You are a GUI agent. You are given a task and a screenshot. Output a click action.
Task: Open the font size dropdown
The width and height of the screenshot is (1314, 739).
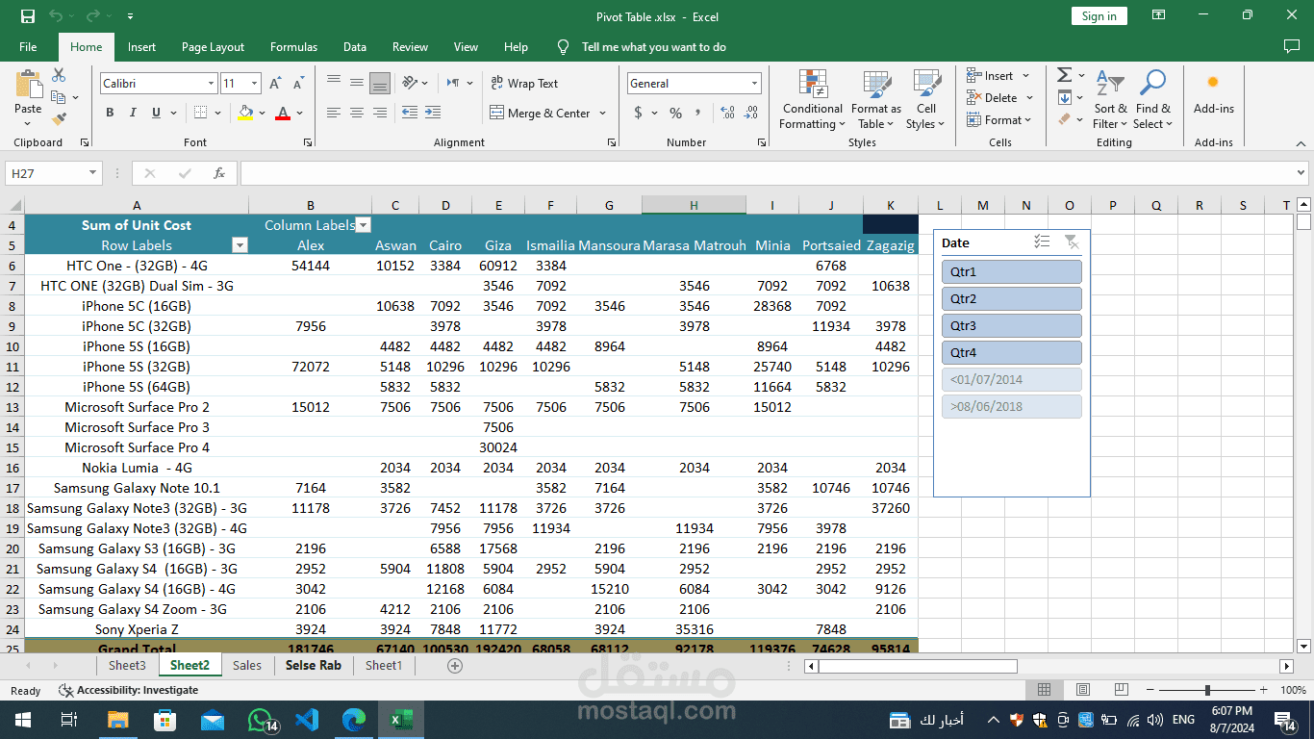255,84
